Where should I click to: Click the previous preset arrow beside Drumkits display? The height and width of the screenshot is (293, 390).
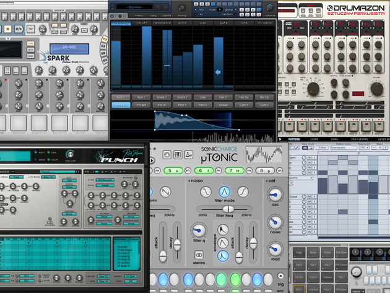(x=158, y=7)
